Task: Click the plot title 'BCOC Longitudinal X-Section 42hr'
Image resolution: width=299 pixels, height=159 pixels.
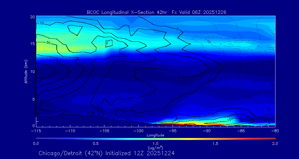Action: pos(127,12)
